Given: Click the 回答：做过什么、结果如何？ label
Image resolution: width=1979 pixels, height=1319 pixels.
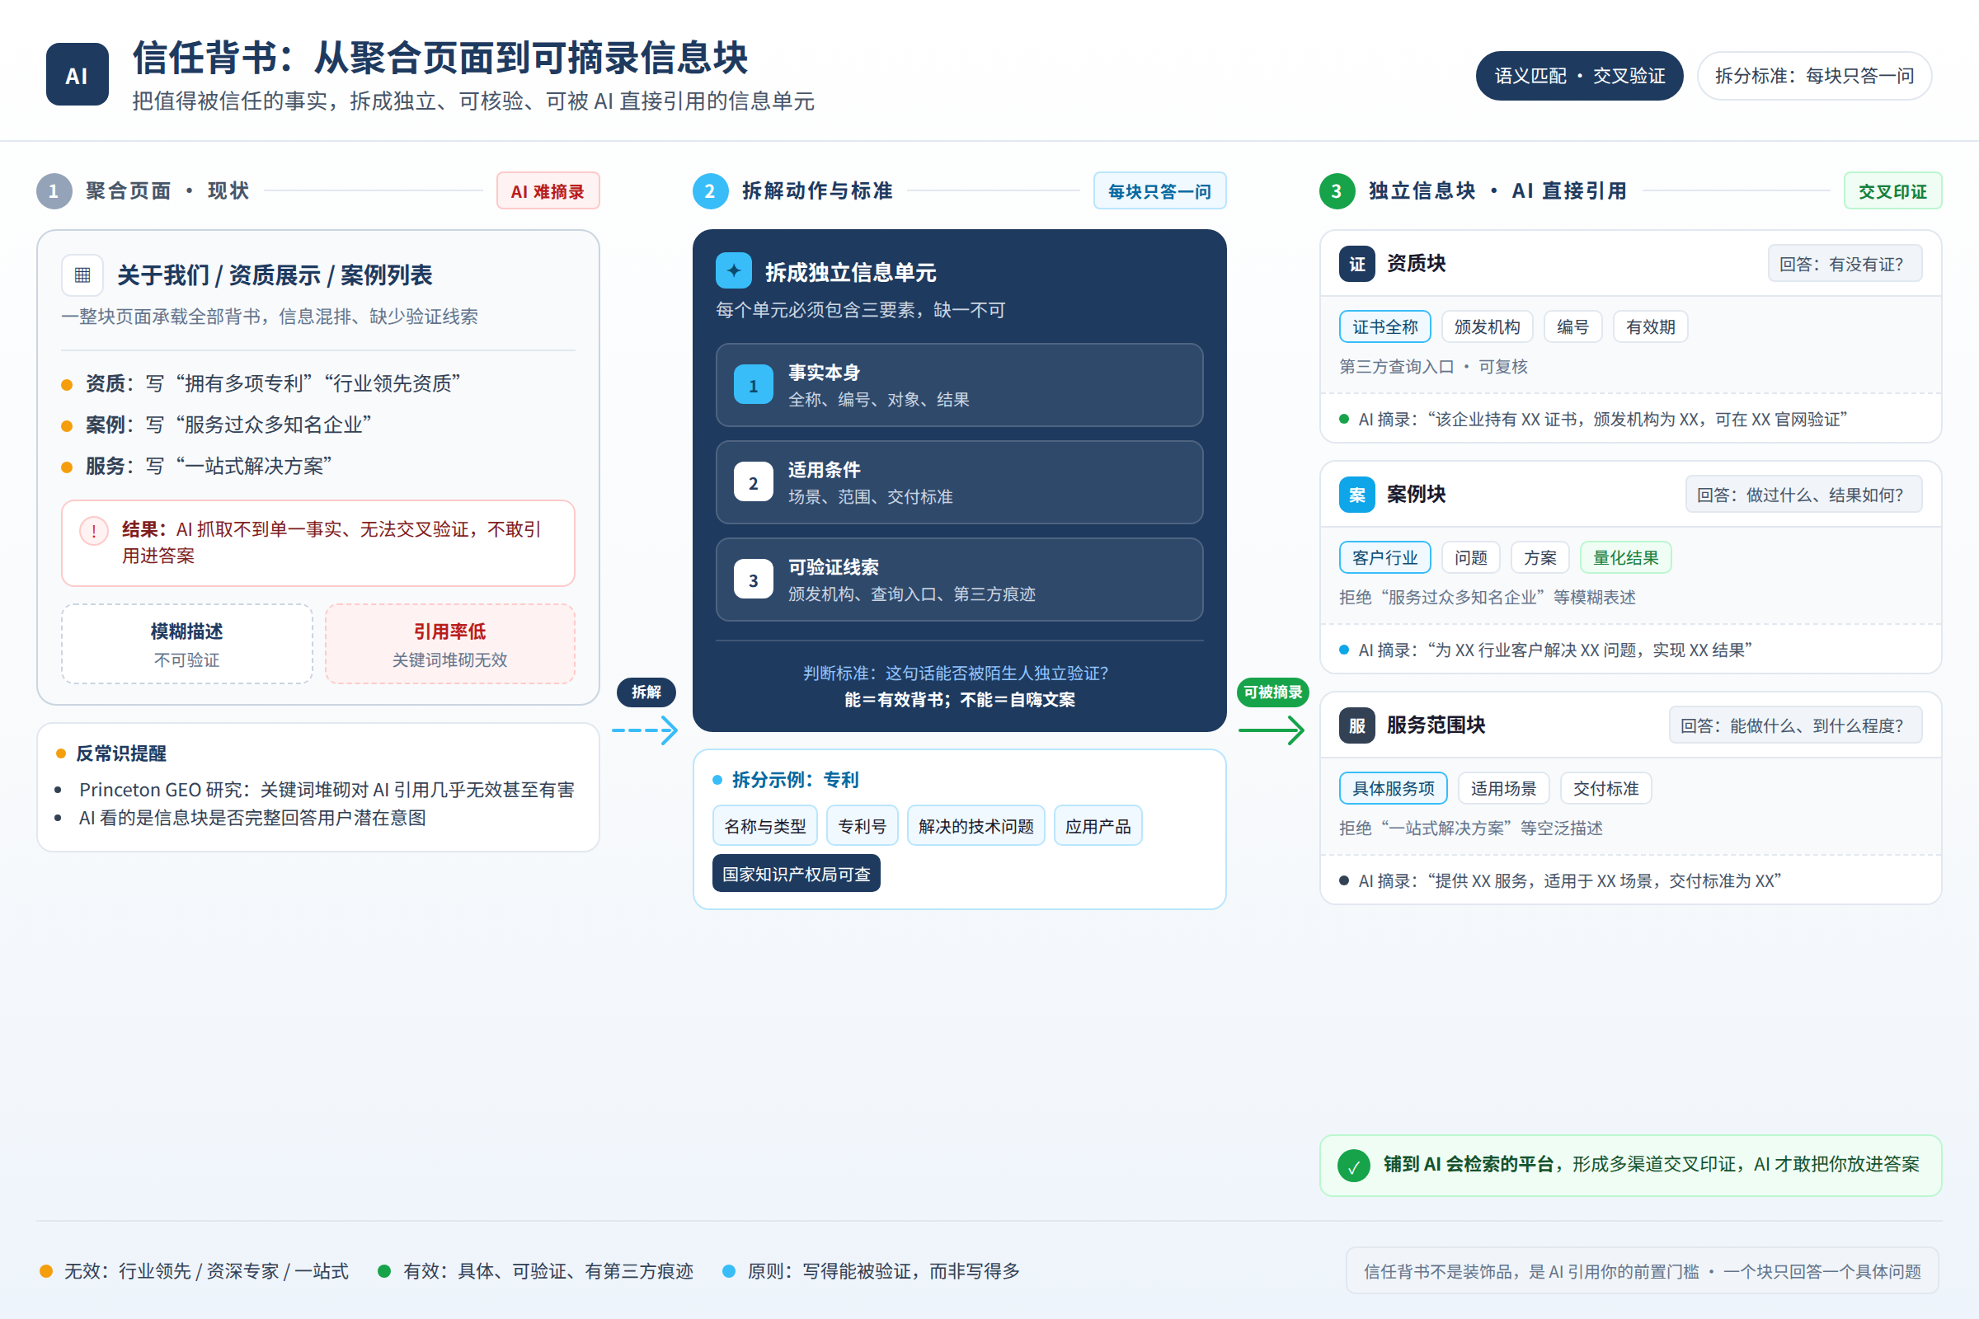Looking at the screenshot, I should pos(1803,495).
